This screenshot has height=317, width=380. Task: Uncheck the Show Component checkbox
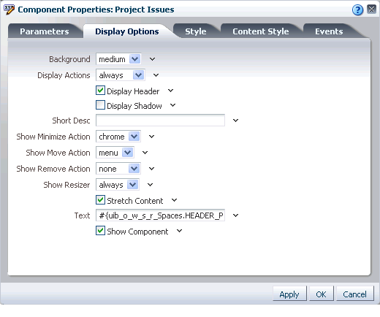100,231
